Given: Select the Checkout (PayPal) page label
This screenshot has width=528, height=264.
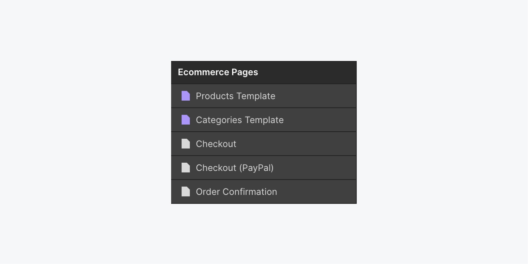Looking at the screenshot, I should tap(235, 168).
